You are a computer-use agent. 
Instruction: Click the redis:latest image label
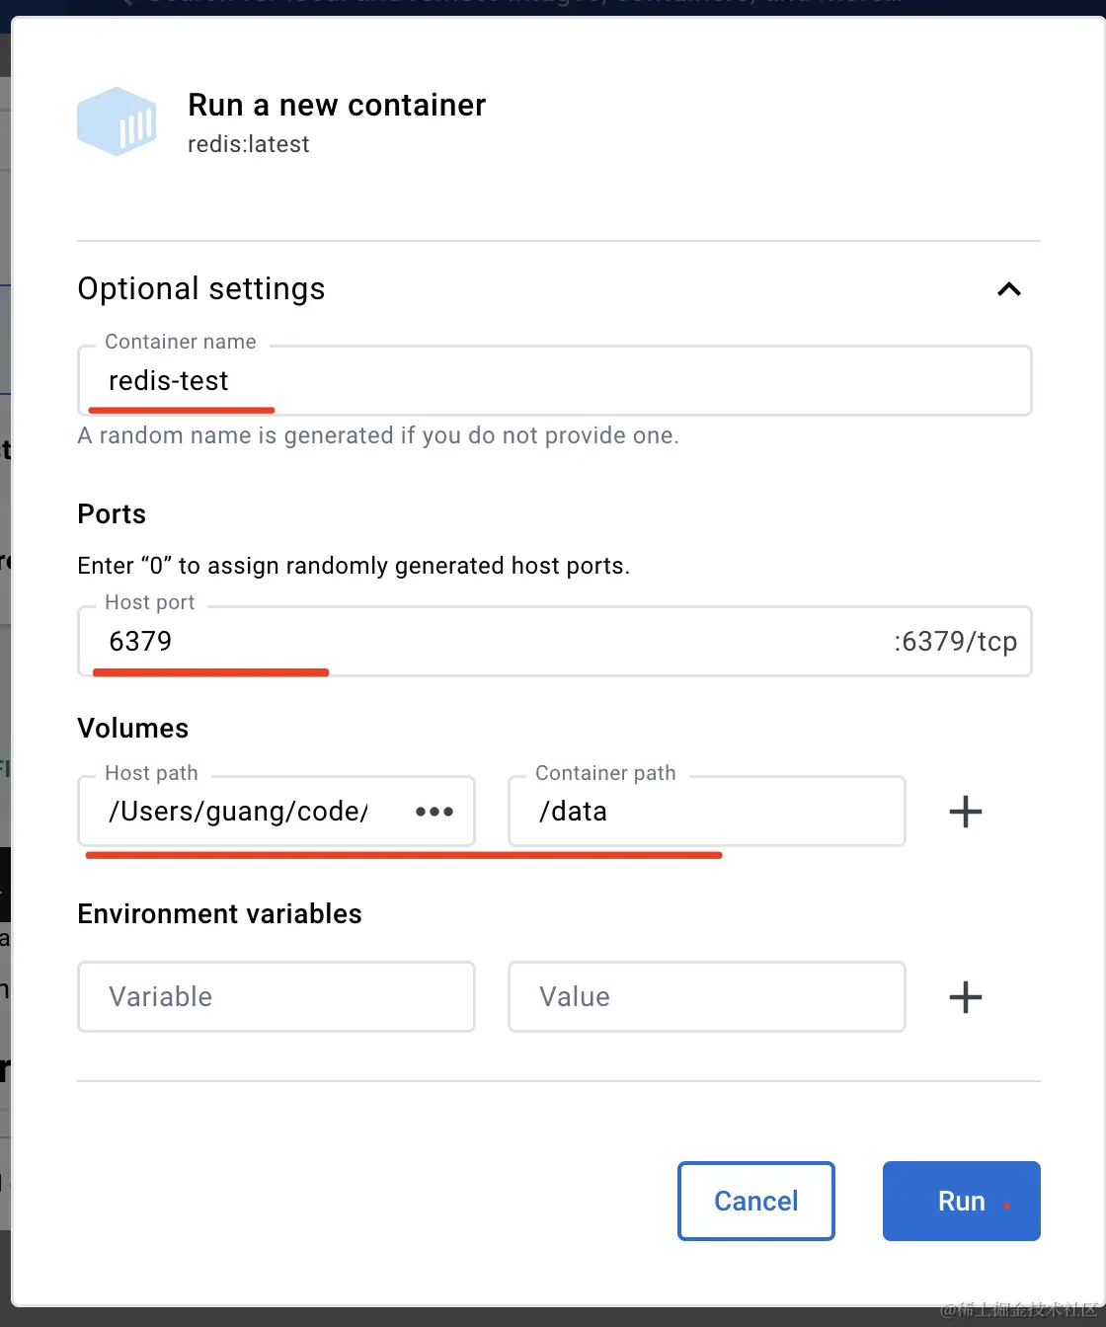249,144
